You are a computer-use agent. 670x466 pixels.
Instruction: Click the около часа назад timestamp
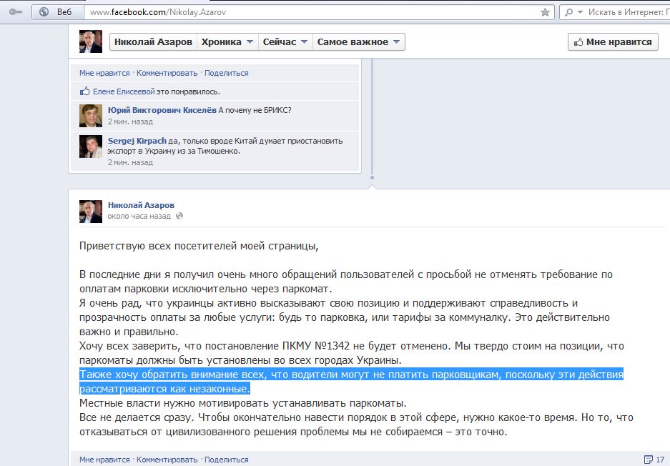(139, 216)
